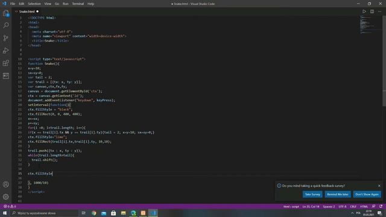Change the HTML language mode
This screenshot has width=386, height=217.
364,206
